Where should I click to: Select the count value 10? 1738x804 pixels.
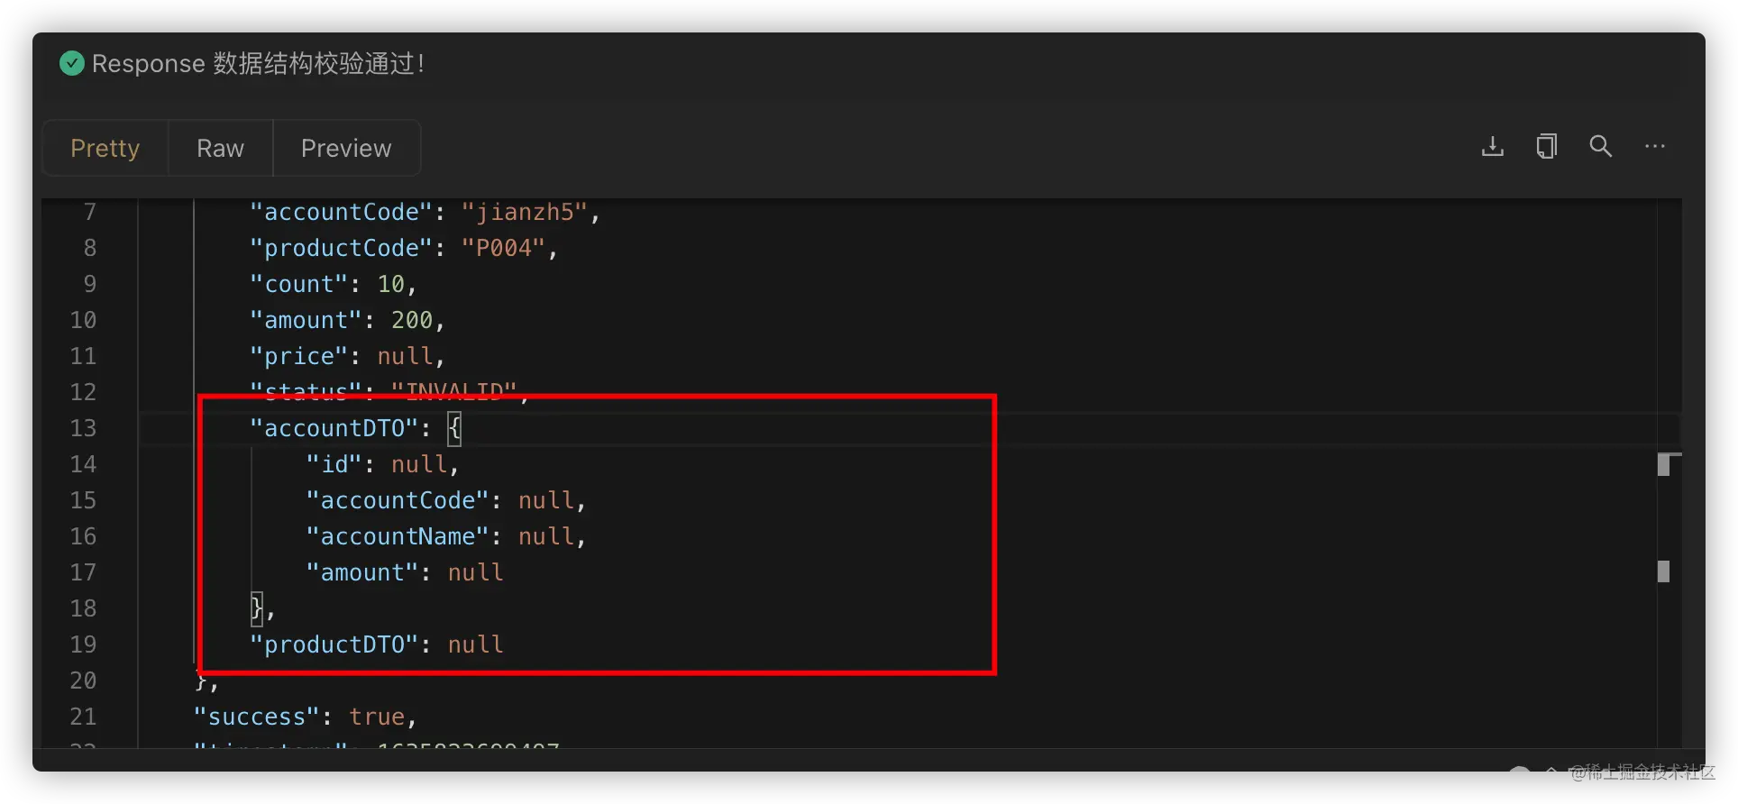pos(391,284)
